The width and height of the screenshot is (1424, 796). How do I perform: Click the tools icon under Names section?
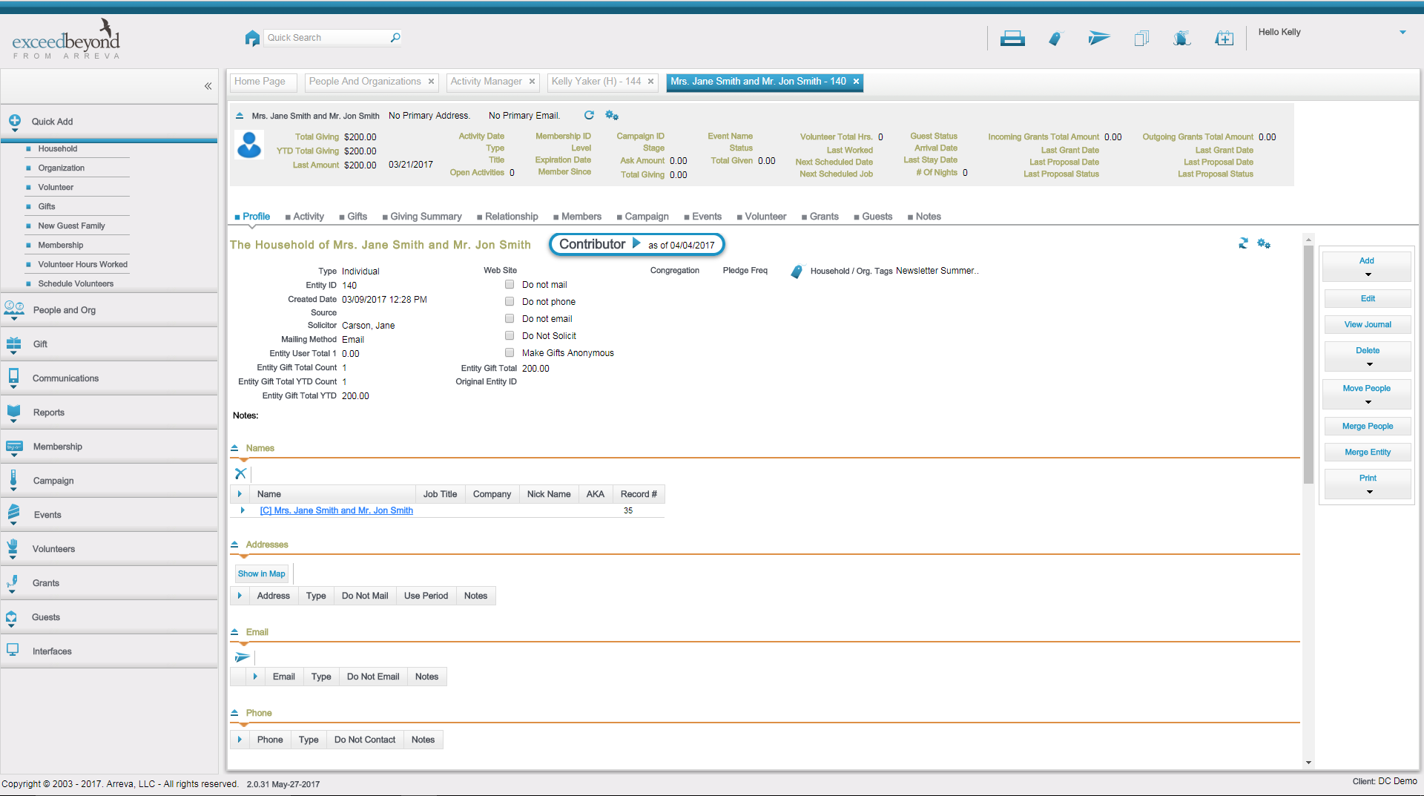coord(240,473)
